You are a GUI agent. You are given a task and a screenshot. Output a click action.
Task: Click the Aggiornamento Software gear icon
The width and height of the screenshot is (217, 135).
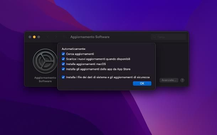[x=45, y=61]
